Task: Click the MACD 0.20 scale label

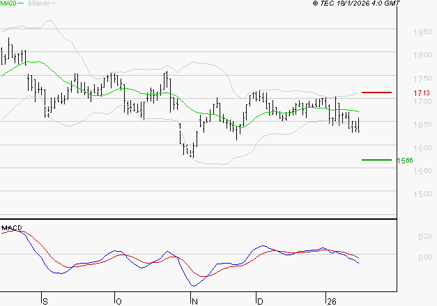Action: tap(424, 236)
